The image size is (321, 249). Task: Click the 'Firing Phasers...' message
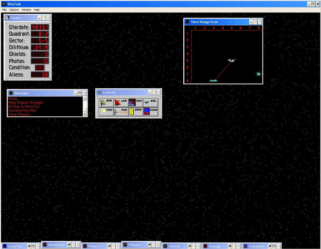pyautogui.click(x=20, y=115)
